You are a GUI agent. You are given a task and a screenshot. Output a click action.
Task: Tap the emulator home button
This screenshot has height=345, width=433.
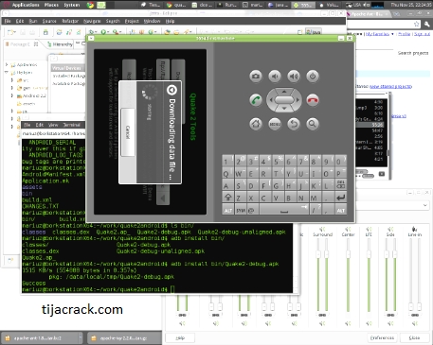click(256, 124)
